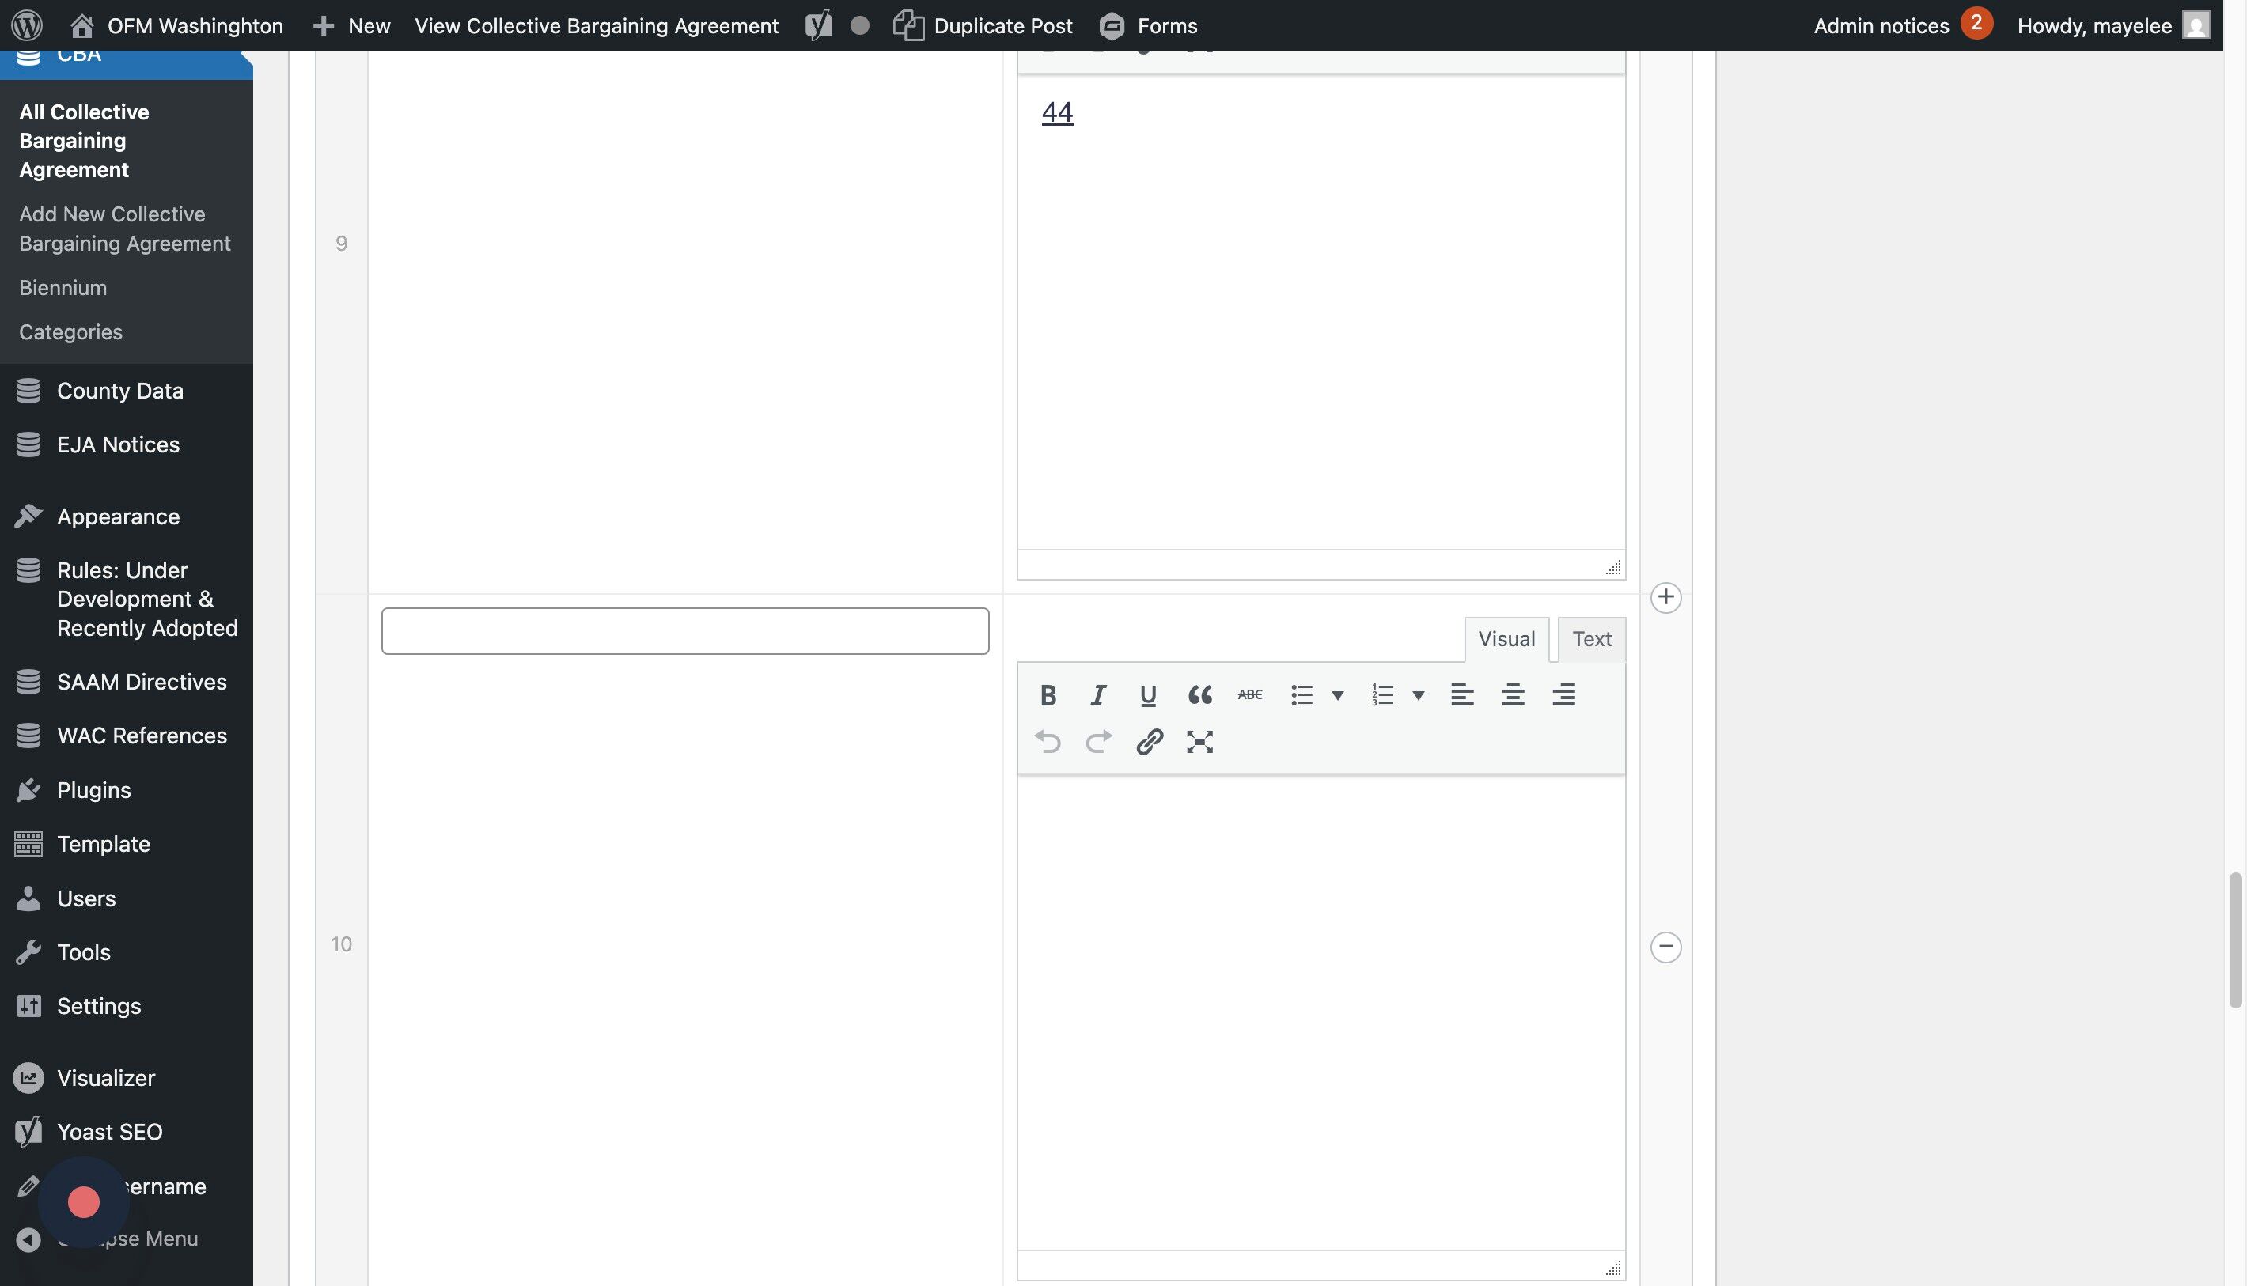Apply strikethrough with ABC icon

(x=1249, y=695)
